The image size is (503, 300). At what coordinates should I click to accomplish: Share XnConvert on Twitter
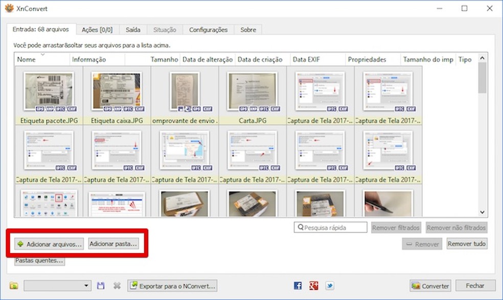tap(329, 286)
